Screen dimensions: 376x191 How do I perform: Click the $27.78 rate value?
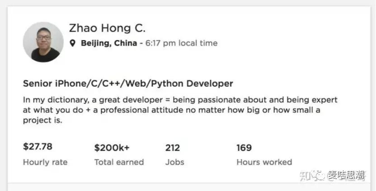pos(38,147)
